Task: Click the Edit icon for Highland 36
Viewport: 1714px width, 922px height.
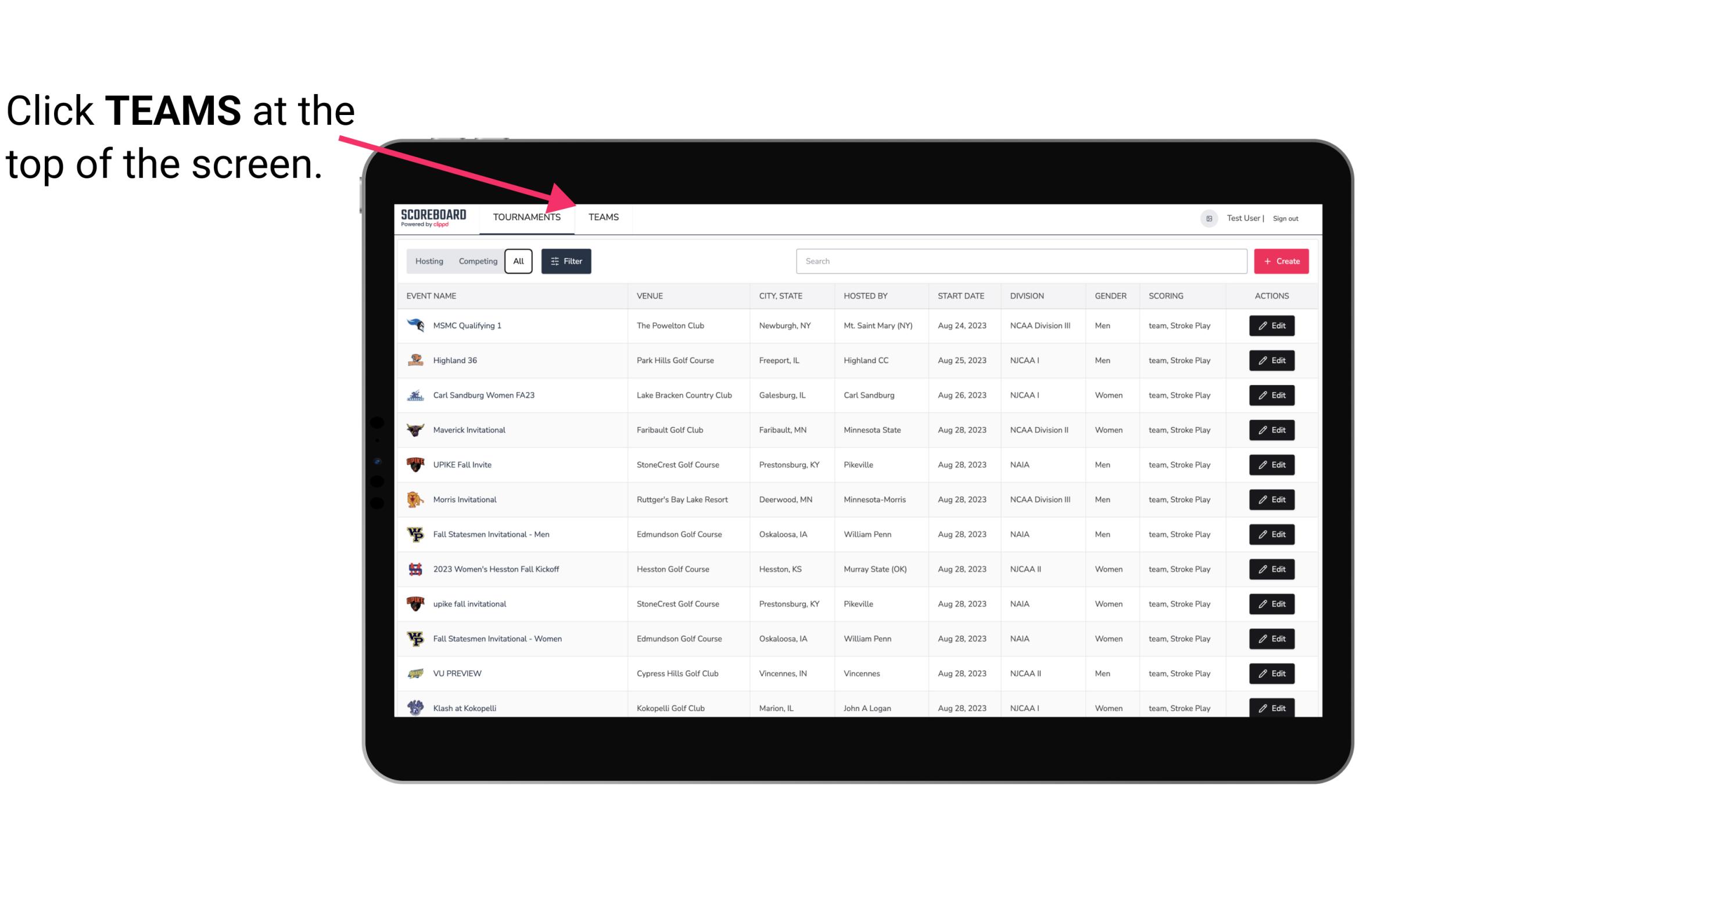Action: [1272, 360]
